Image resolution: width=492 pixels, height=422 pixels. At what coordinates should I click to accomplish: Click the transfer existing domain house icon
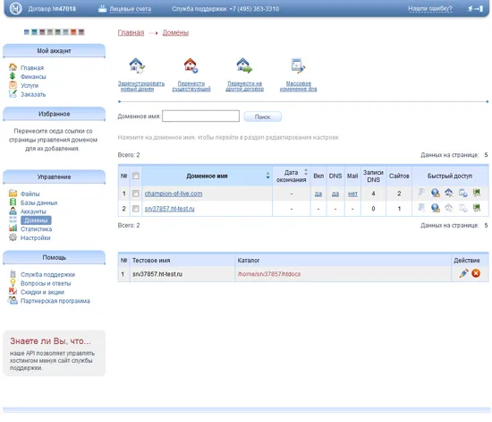point(191,65)
